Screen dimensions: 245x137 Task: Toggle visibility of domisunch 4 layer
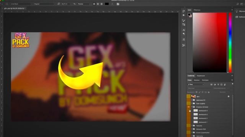point(189,111)
